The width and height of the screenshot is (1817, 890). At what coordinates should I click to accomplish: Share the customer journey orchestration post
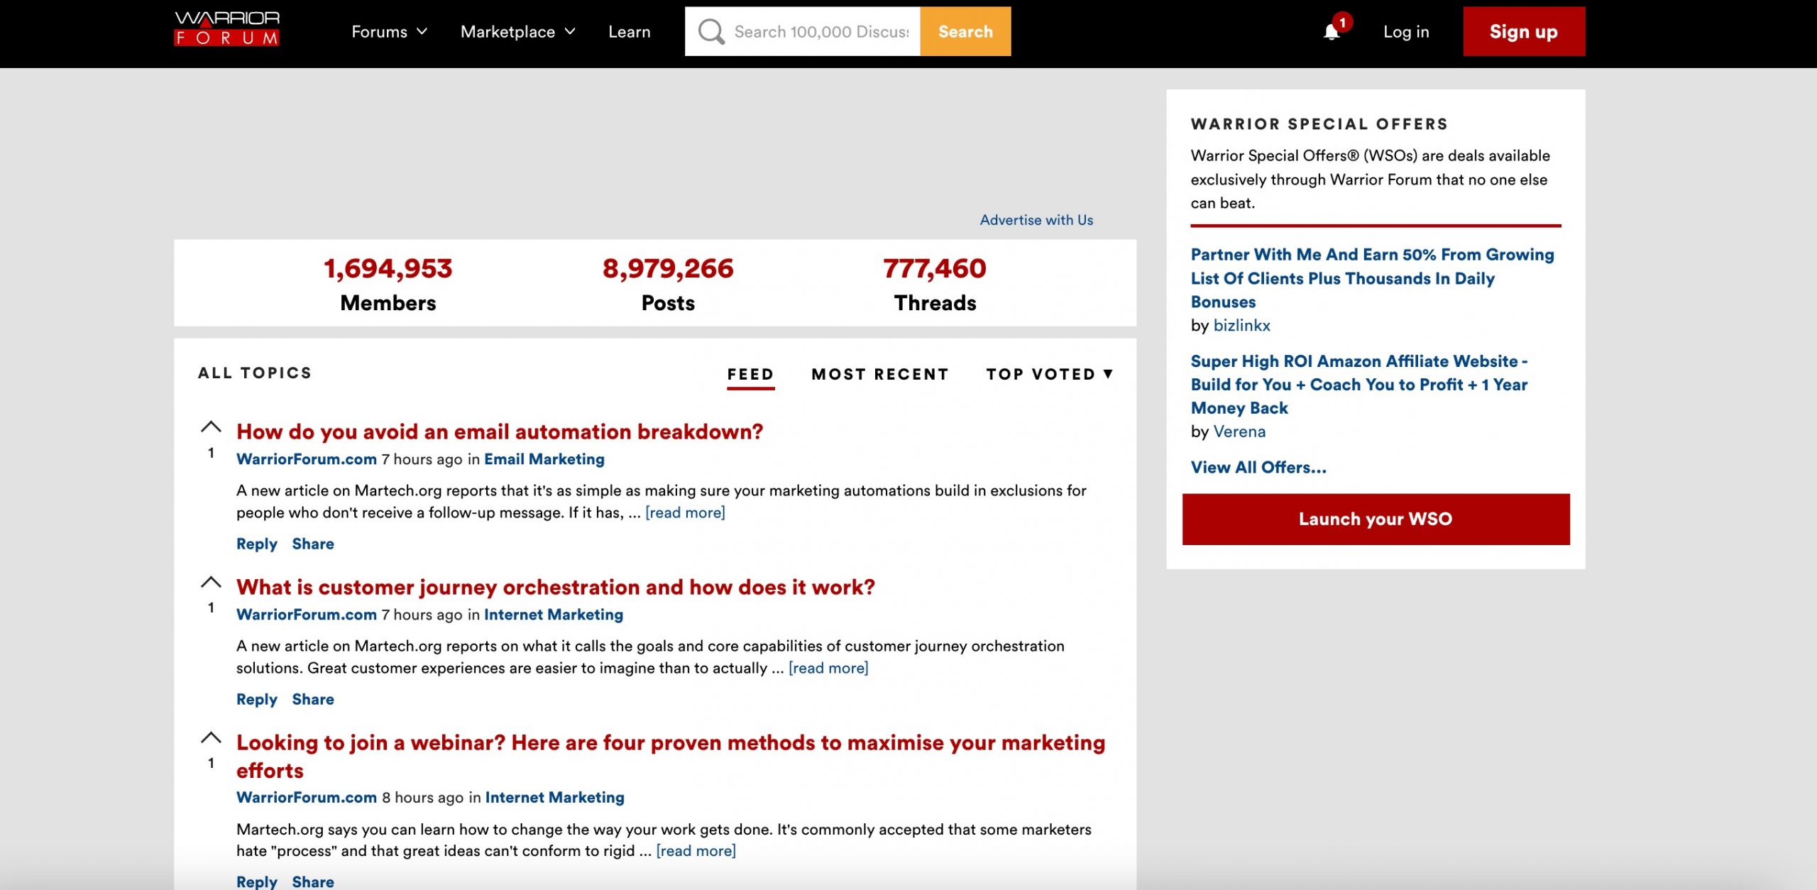point(313,699)
